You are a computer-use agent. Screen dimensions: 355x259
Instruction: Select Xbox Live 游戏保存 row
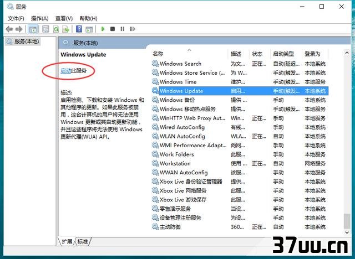[240, 200]
